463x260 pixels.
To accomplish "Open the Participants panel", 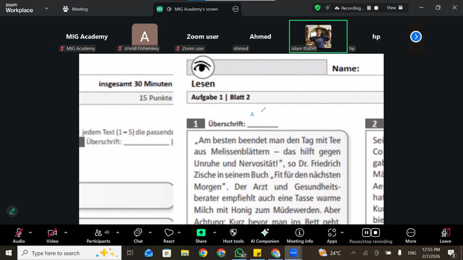I will click(x=98, y=233).
